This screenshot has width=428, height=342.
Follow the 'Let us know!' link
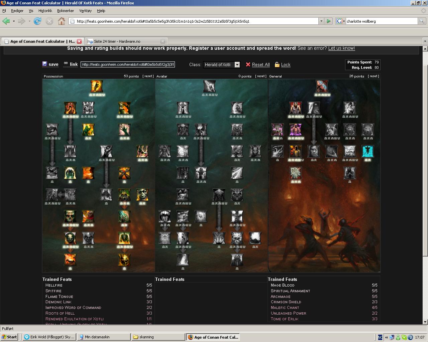[341, 48]
